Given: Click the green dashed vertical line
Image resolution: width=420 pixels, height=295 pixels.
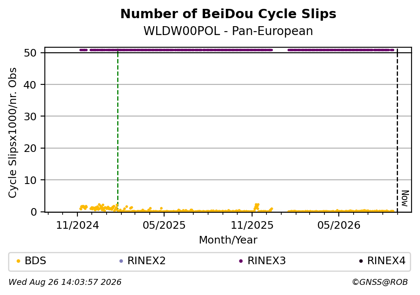Looking at the screenshot, I should (x=118, y=131).
